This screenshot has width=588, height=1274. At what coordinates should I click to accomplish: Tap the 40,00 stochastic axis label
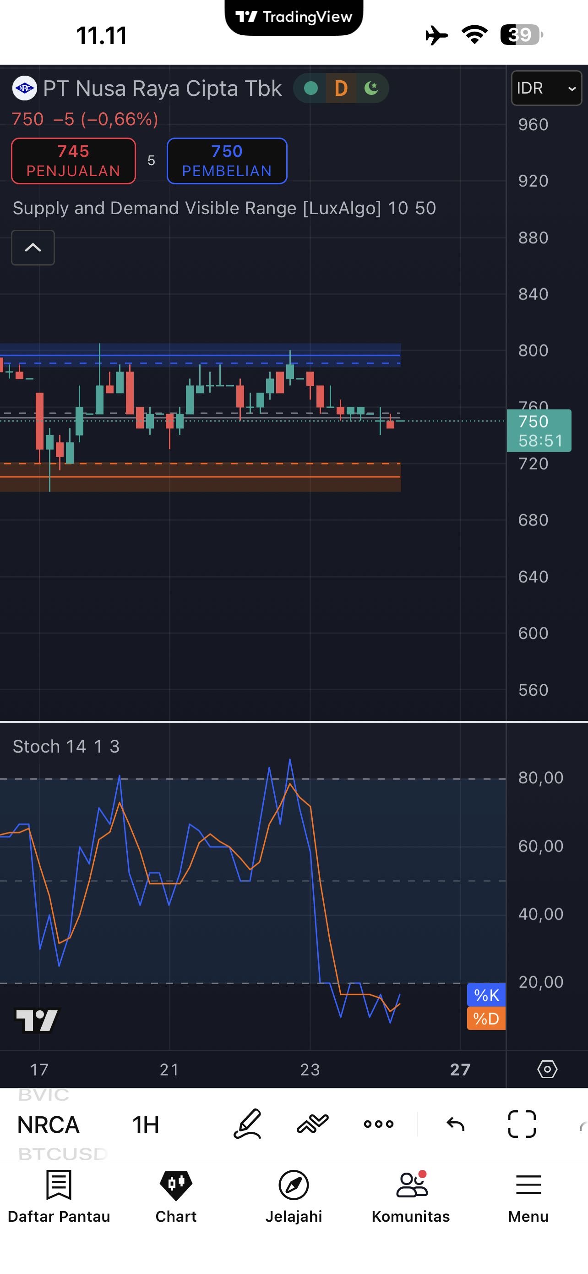tap(541, 914)
